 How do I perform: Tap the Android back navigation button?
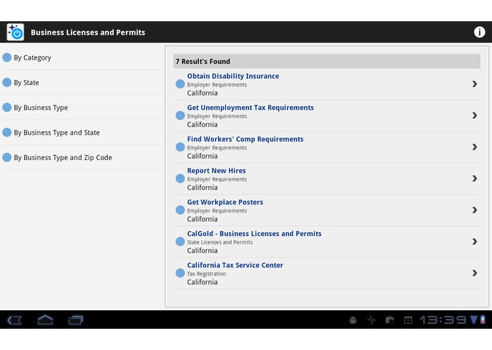coord(14,320)
